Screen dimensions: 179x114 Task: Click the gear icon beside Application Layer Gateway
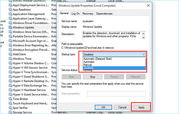click(x=10, y=18)
